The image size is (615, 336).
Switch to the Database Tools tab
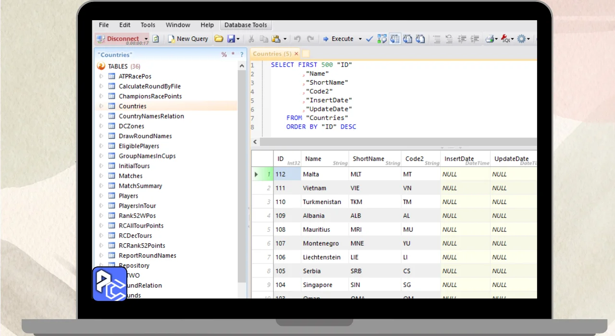246,25
